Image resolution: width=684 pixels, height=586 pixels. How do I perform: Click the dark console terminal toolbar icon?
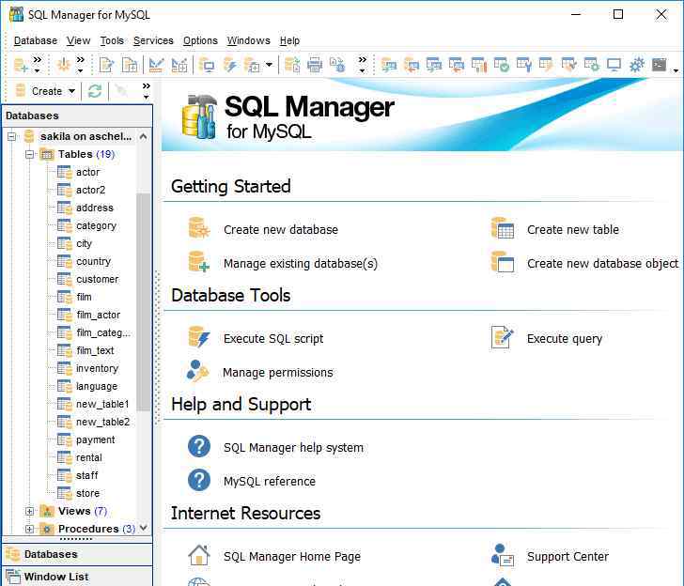point(660,66)
